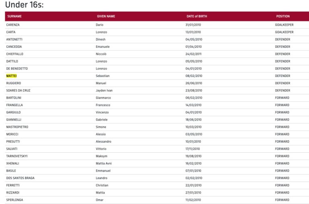
Task: Select the TARNOVETSKYI surname
Action: 17,156
